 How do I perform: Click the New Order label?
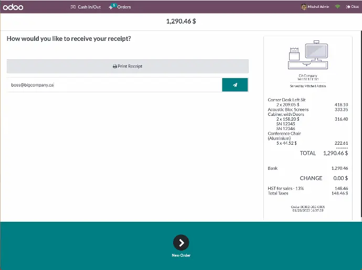coord(181,255)
